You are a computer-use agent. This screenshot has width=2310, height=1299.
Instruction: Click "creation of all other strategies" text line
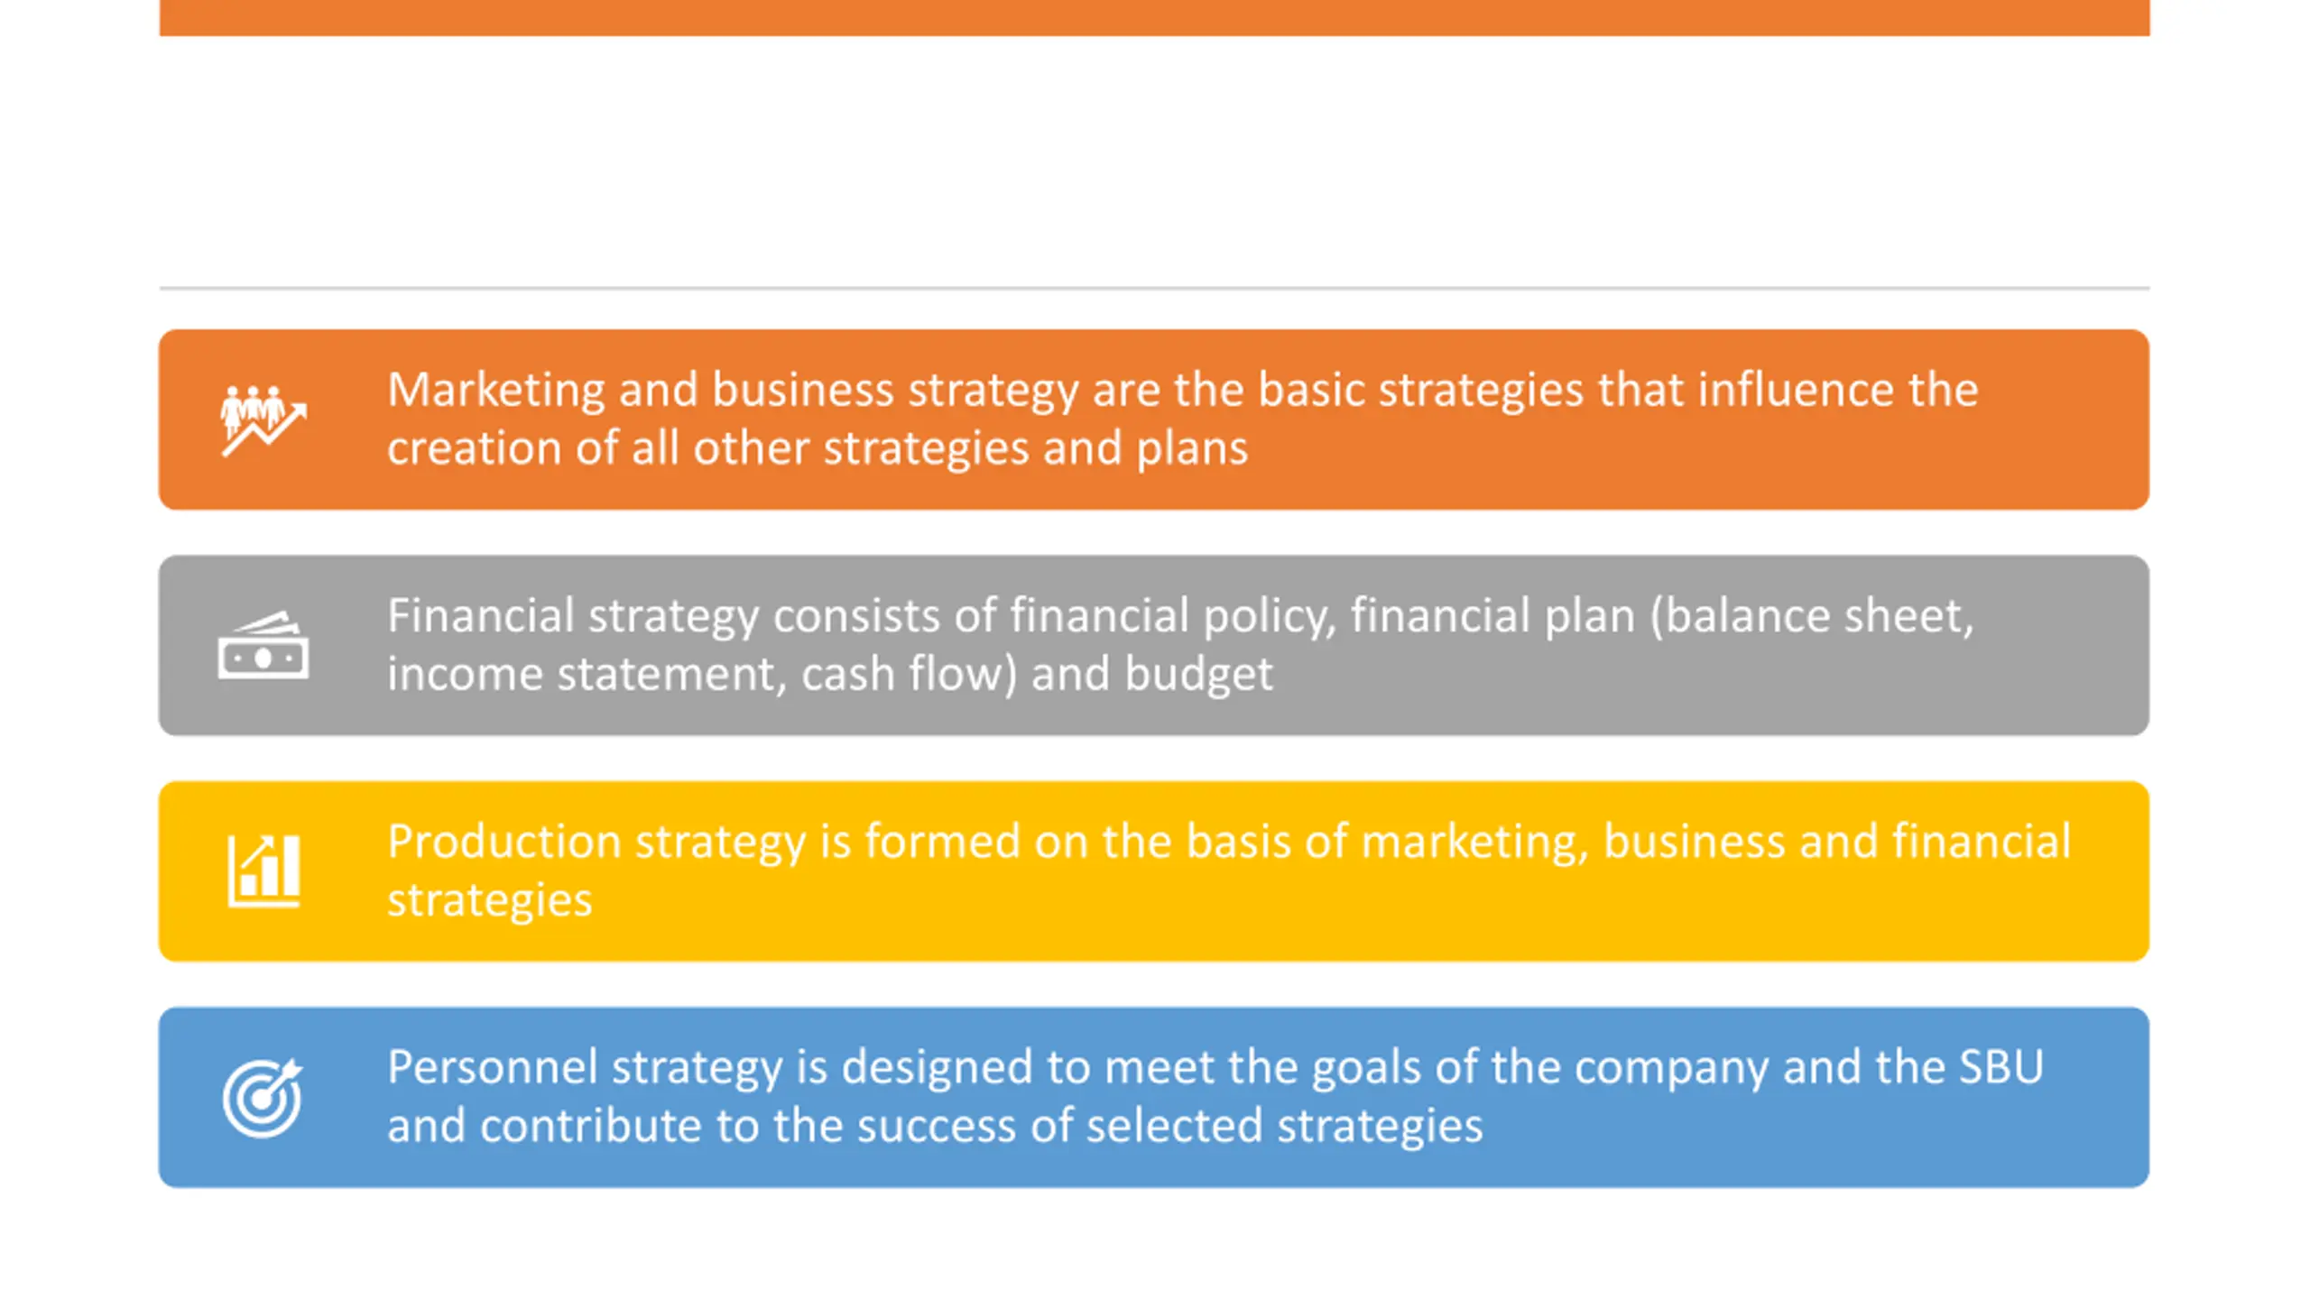coord(707,448)
